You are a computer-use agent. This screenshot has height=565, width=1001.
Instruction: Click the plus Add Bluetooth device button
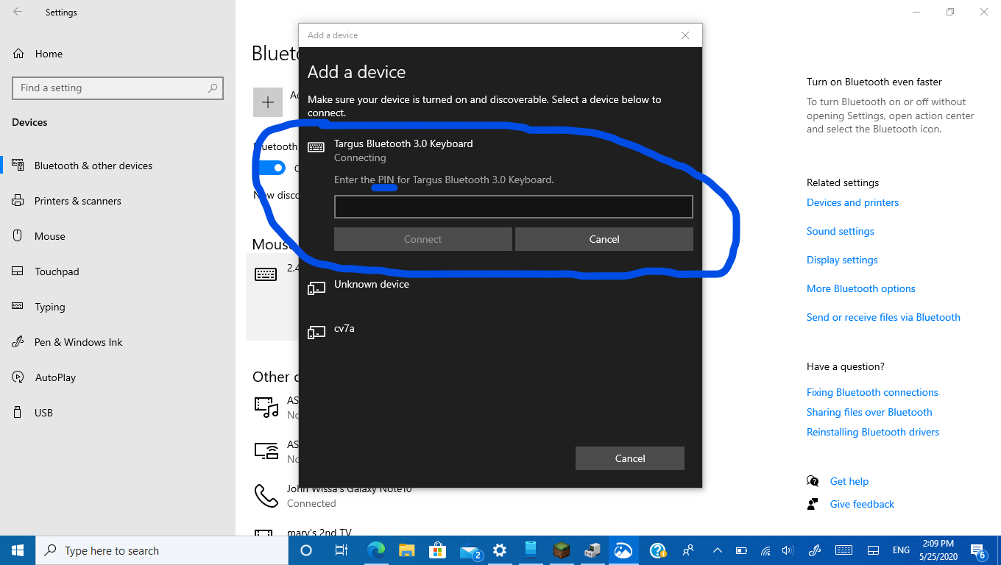[x=268, y=102]
